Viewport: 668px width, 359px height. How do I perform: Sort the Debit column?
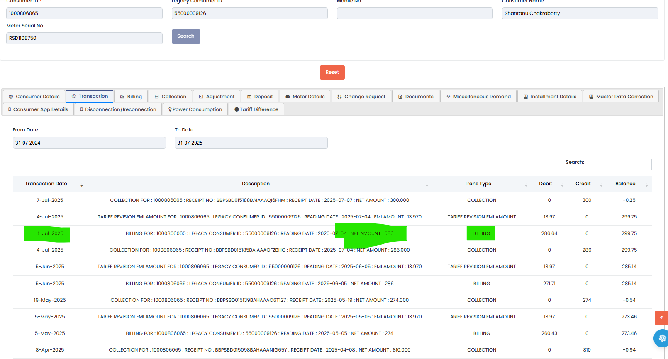point(562,185)
